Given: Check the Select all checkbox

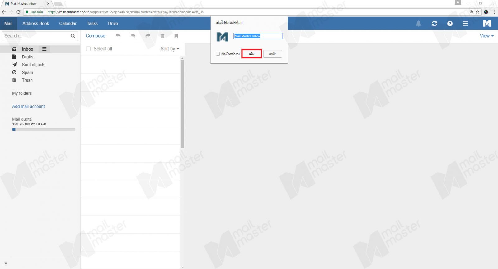Looking at the screenshot, I should tap(88, 49).
